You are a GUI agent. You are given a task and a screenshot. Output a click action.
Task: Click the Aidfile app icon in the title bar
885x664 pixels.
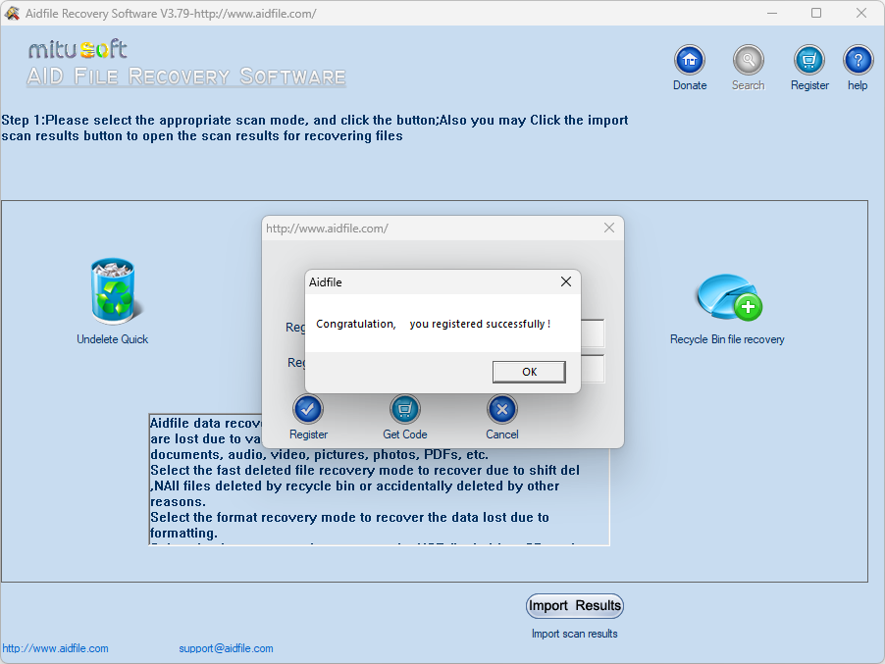(12, 13)
